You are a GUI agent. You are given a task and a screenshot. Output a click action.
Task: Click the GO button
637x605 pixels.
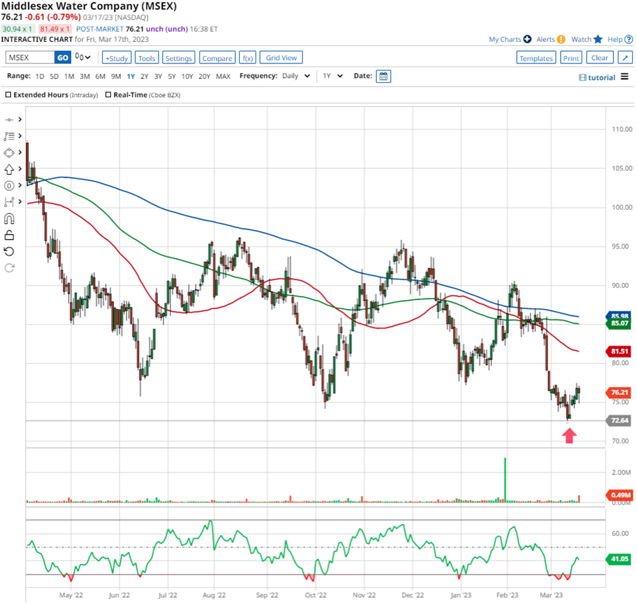point(63,57)
